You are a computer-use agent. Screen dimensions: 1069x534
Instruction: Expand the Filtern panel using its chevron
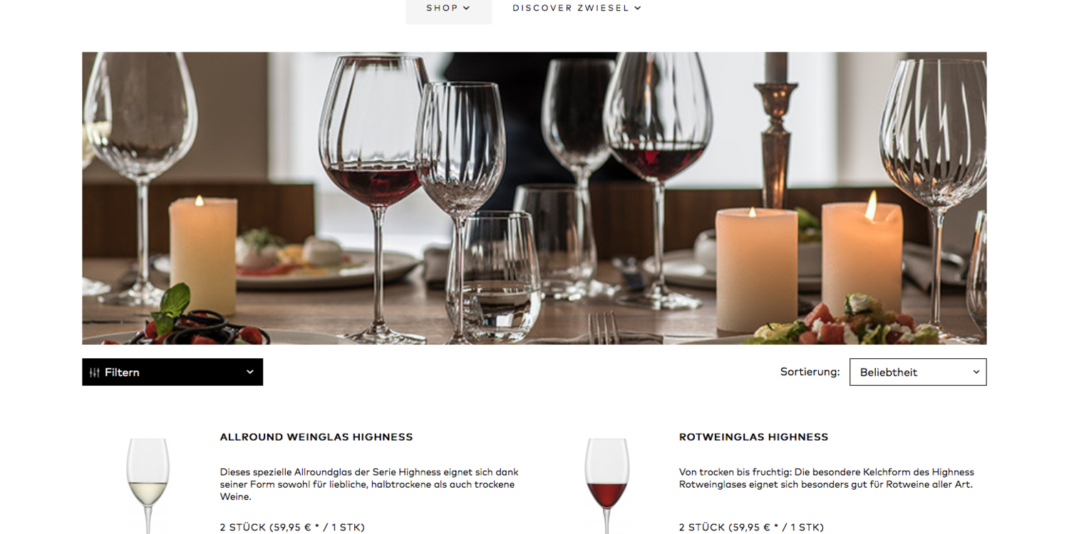[x=250, y=372]
